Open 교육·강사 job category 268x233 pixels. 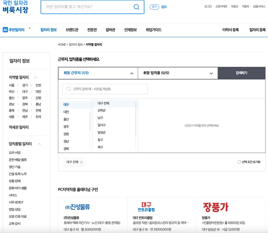click(15, 223)
